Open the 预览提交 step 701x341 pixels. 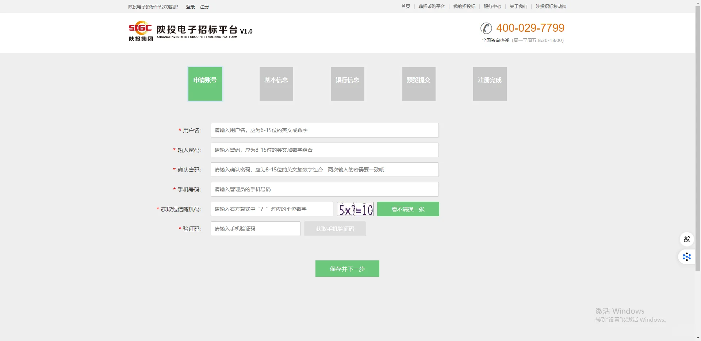pos(418,84)
